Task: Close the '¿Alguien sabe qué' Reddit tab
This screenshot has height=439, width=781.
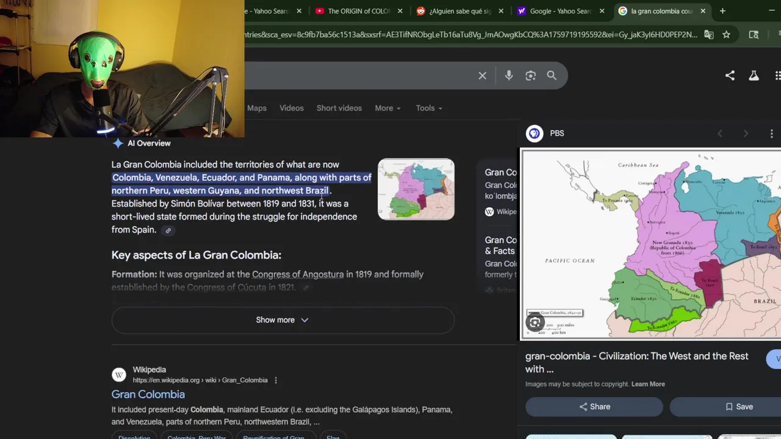Action: pyautogui.click(x=501, y=11)
